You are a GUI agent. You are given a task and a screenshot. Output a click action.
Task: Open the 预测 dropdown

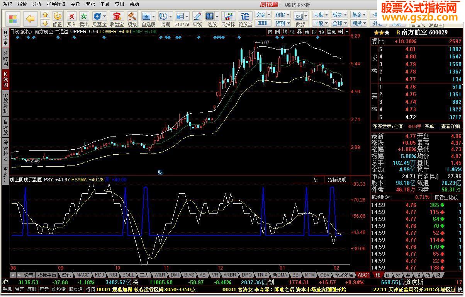point(282,23)
